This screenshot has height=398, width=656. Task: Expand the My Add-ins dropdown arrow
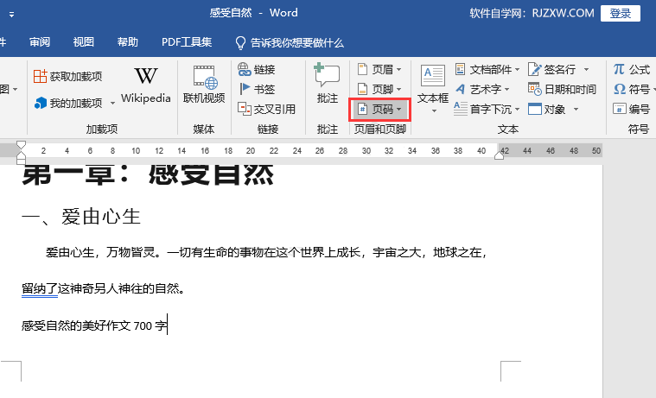coord(112,104)
